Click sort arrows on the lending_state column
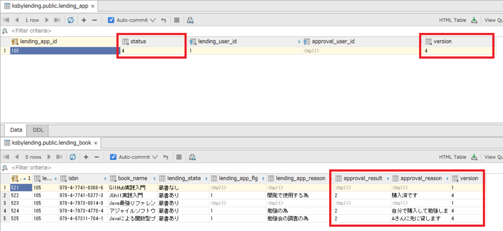The width and height of the screenshot is (503, 231). [207, 179]
